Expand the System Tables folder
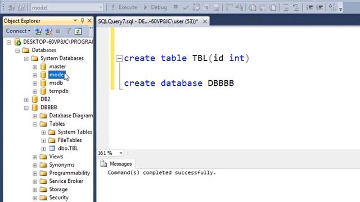This screenshot has height=202, width=360. (43, 132)
